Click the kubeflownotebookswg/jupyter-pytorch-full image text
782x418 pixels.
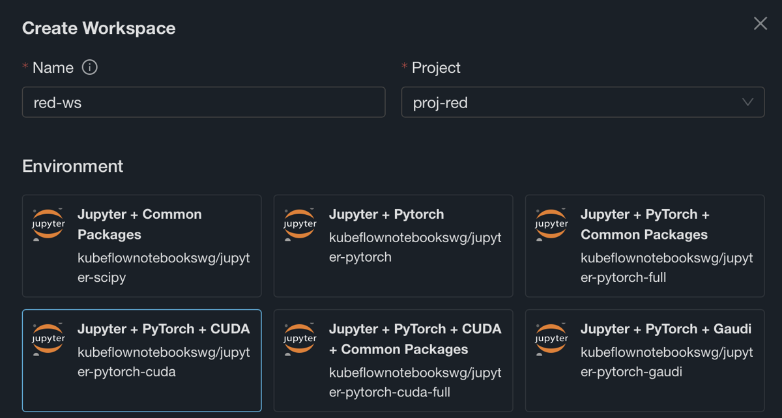[x=666, y=268]
